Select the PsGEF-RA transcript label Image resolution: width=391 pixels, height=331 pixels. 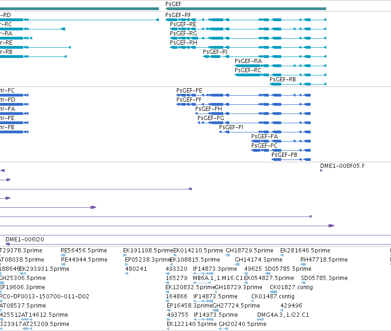(248, 61)
